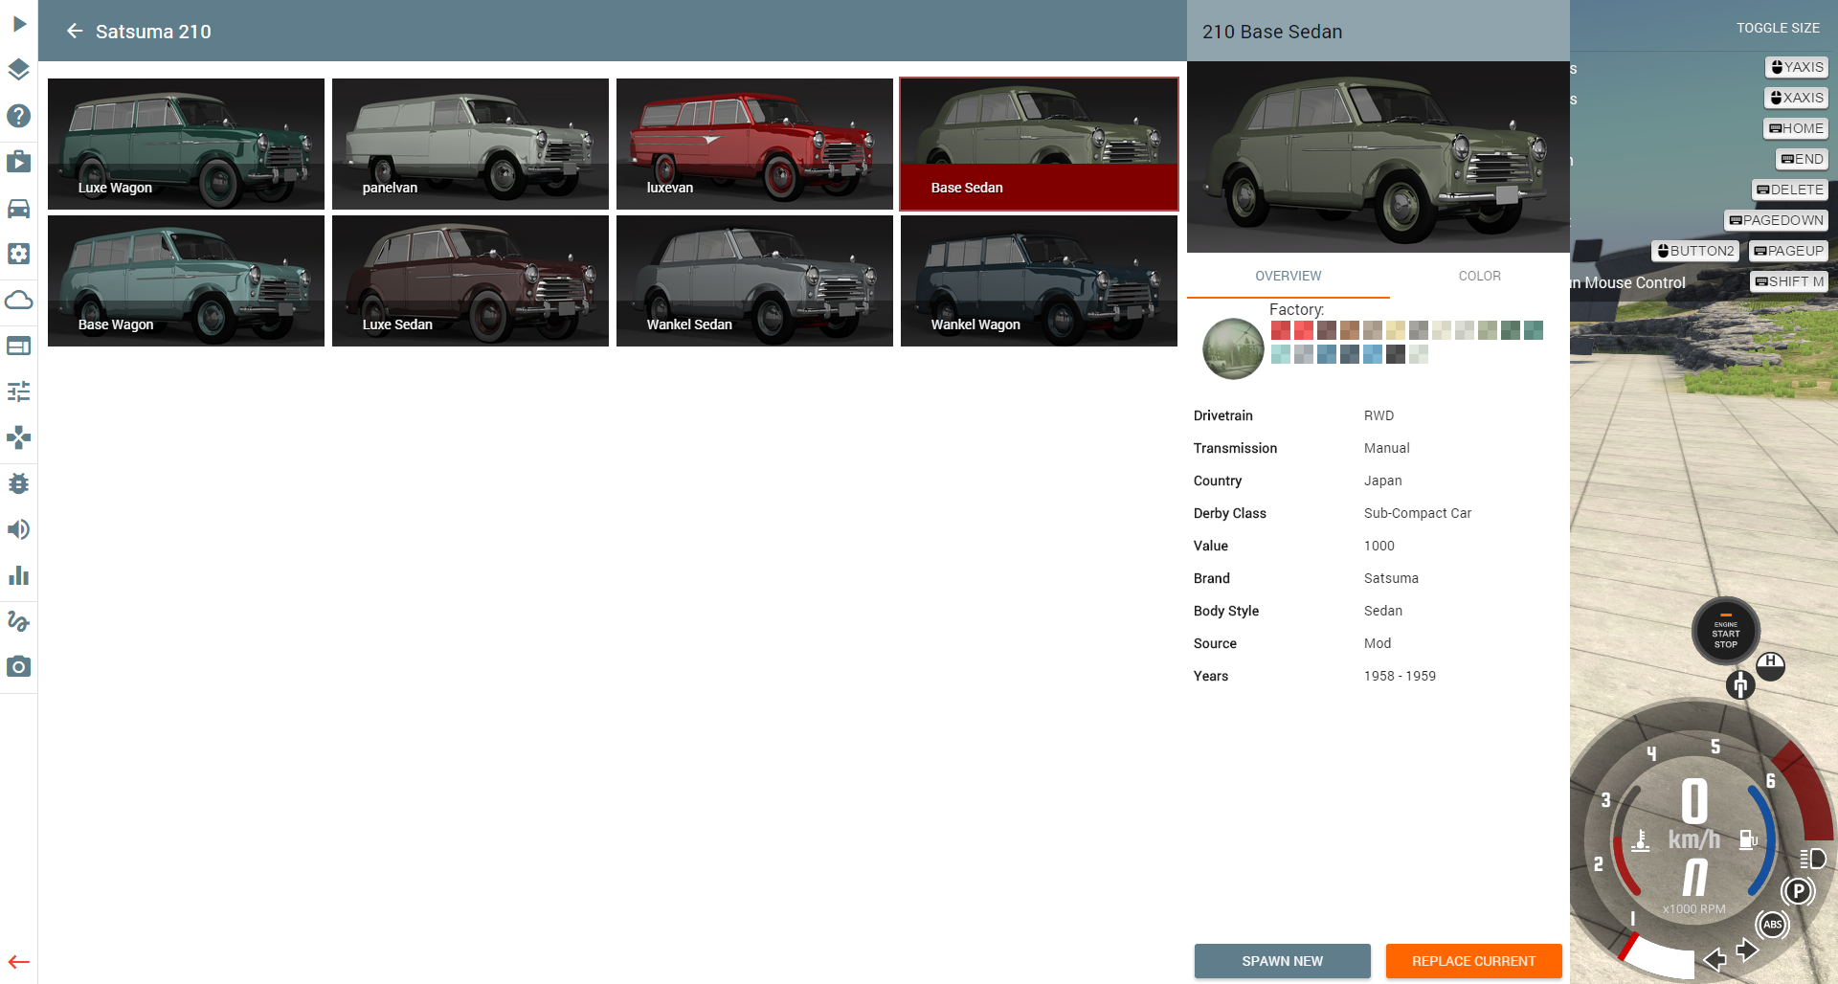Open the UI apps layout icon

coord(19,346)
